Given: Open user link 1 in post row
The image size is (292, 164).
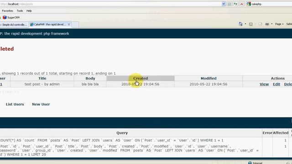Looking at the screenshot, I should [1, 84].
